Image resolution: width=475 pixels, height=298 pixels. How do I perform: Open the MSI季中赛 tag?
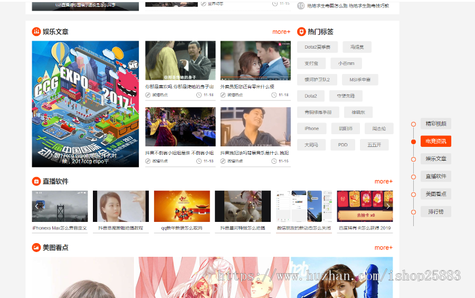[360, 80]
